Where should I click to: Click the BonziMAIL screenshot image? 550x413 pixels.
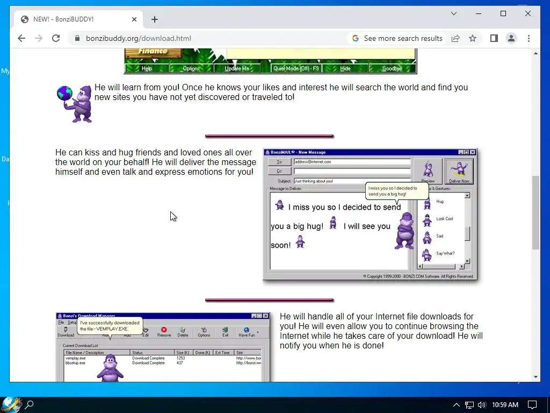click(370, 214)
